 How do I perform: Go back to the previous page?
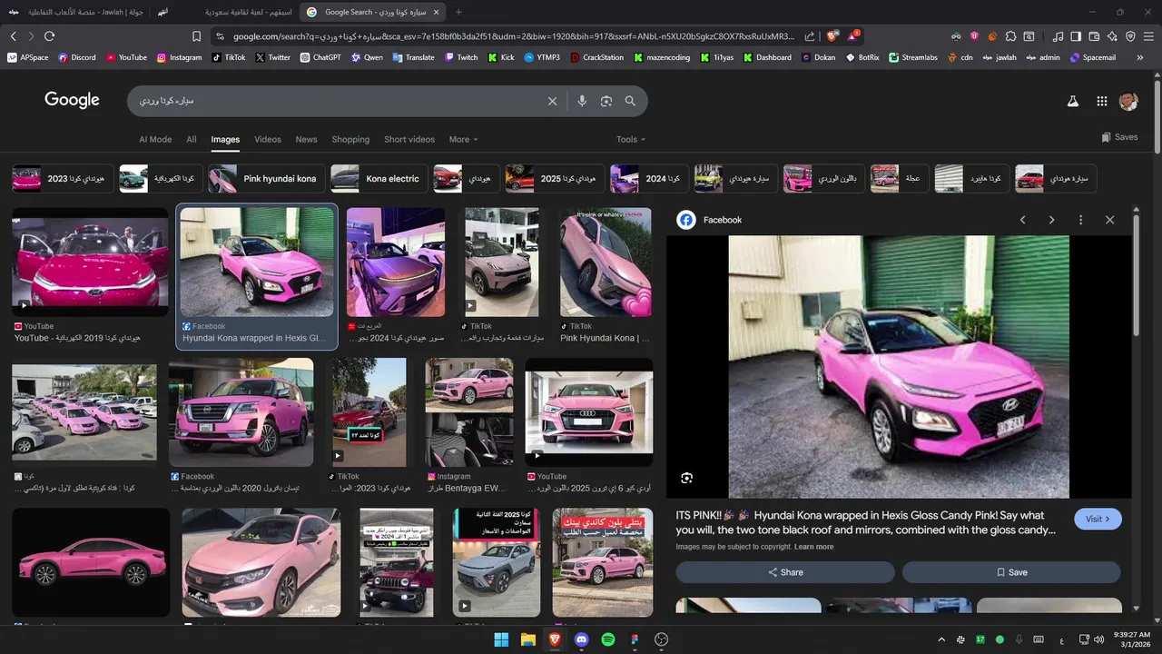tap(13, 36)
